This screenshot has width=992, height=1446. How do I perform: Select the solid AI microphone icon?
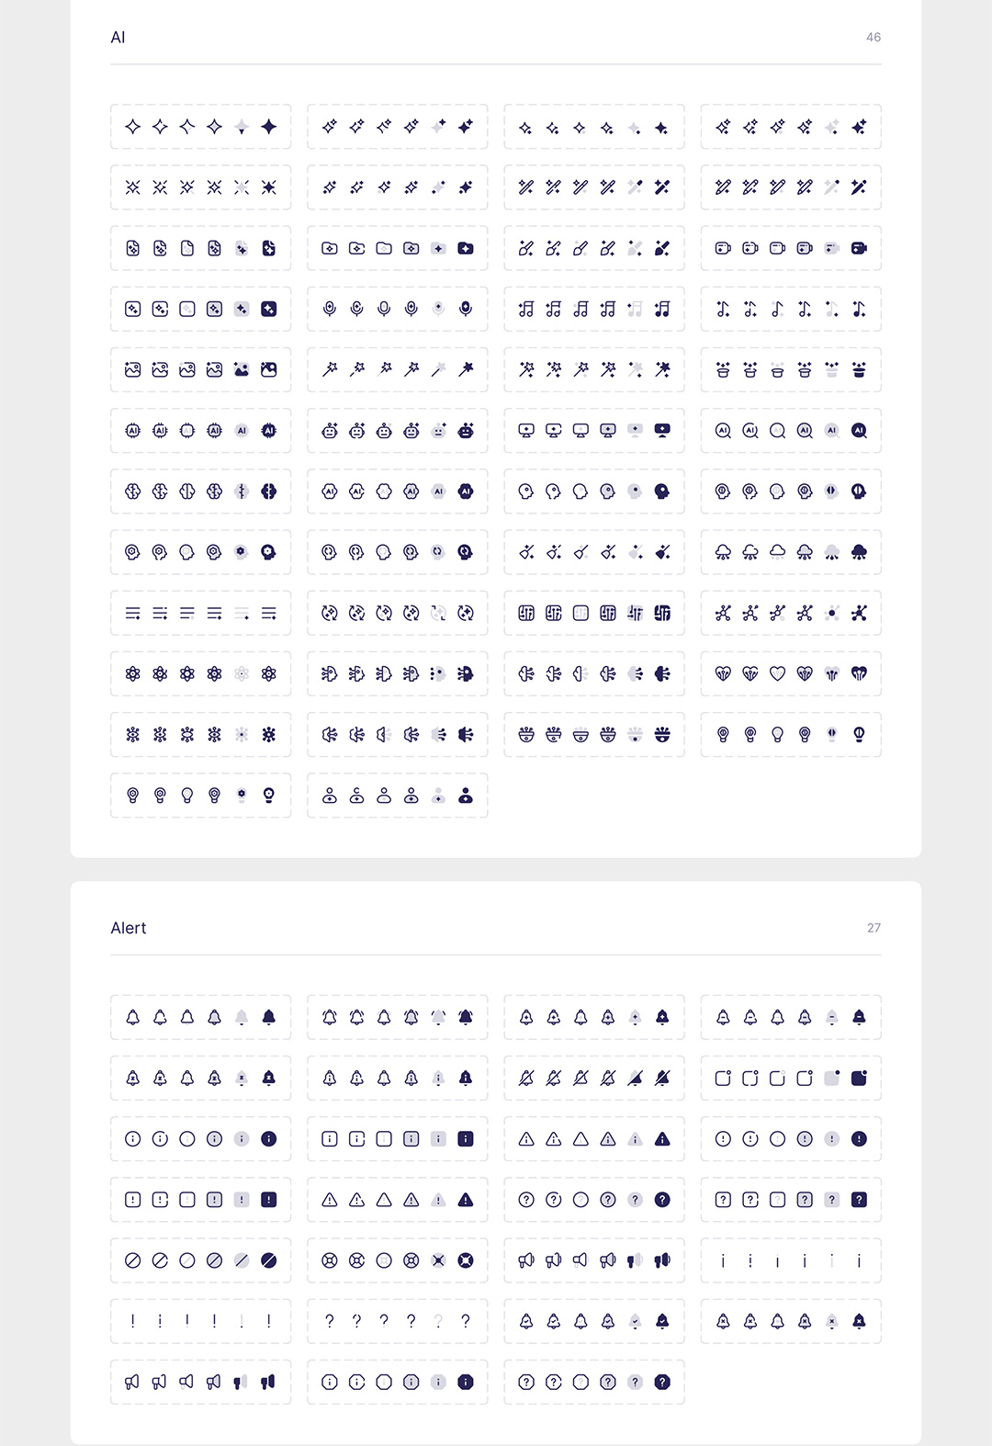[x=466, y=309]
